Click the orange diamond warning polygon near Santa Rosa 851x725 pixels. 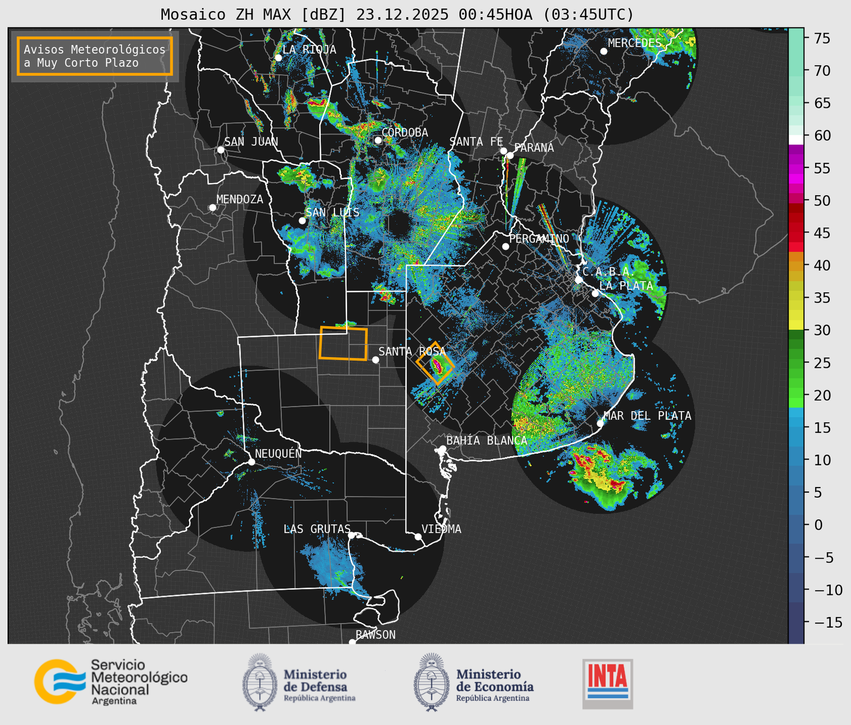(x=435, y=364)
